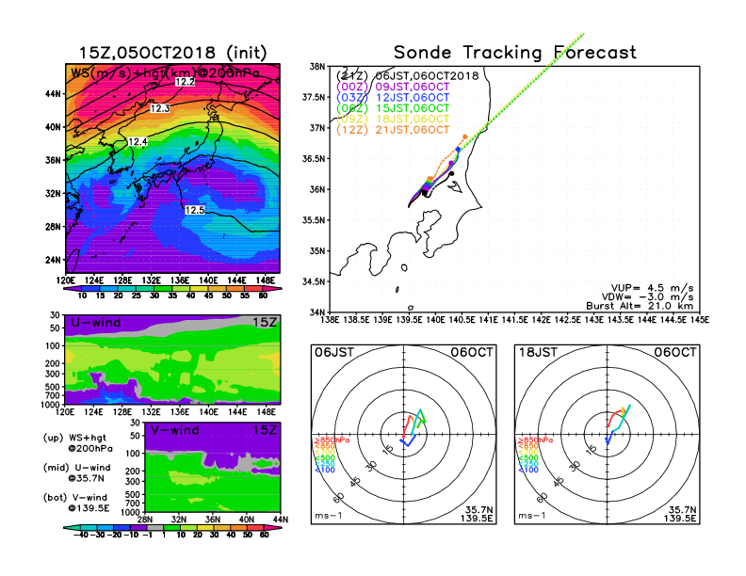Click the '(up) WS+hgt @200hPa' description
Viewport: 746px width, 576px height.
[x=77, y=443]
